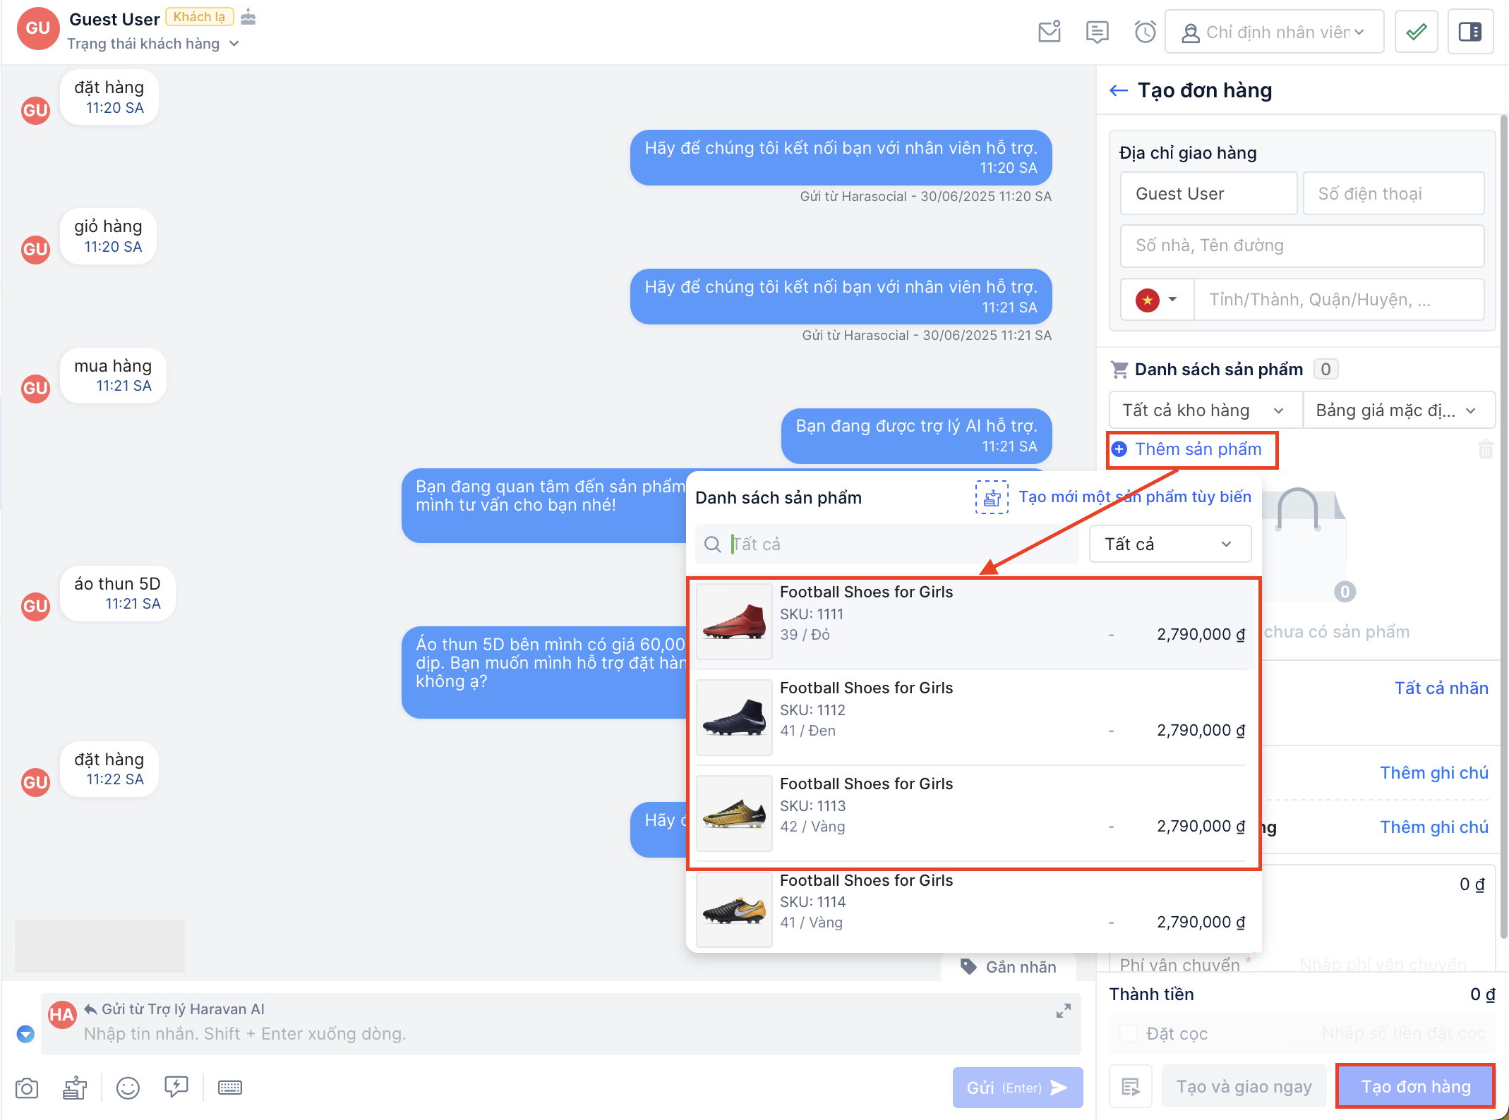Click the keyboard icon in message toolbar
Viewport: 1509px width, 1120px height.
(x=229, y=1088)
